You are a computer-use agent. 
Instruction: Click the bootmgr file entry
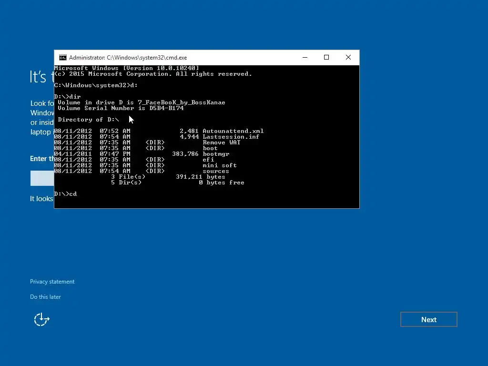pyautogui.click(x=216, y=154)
